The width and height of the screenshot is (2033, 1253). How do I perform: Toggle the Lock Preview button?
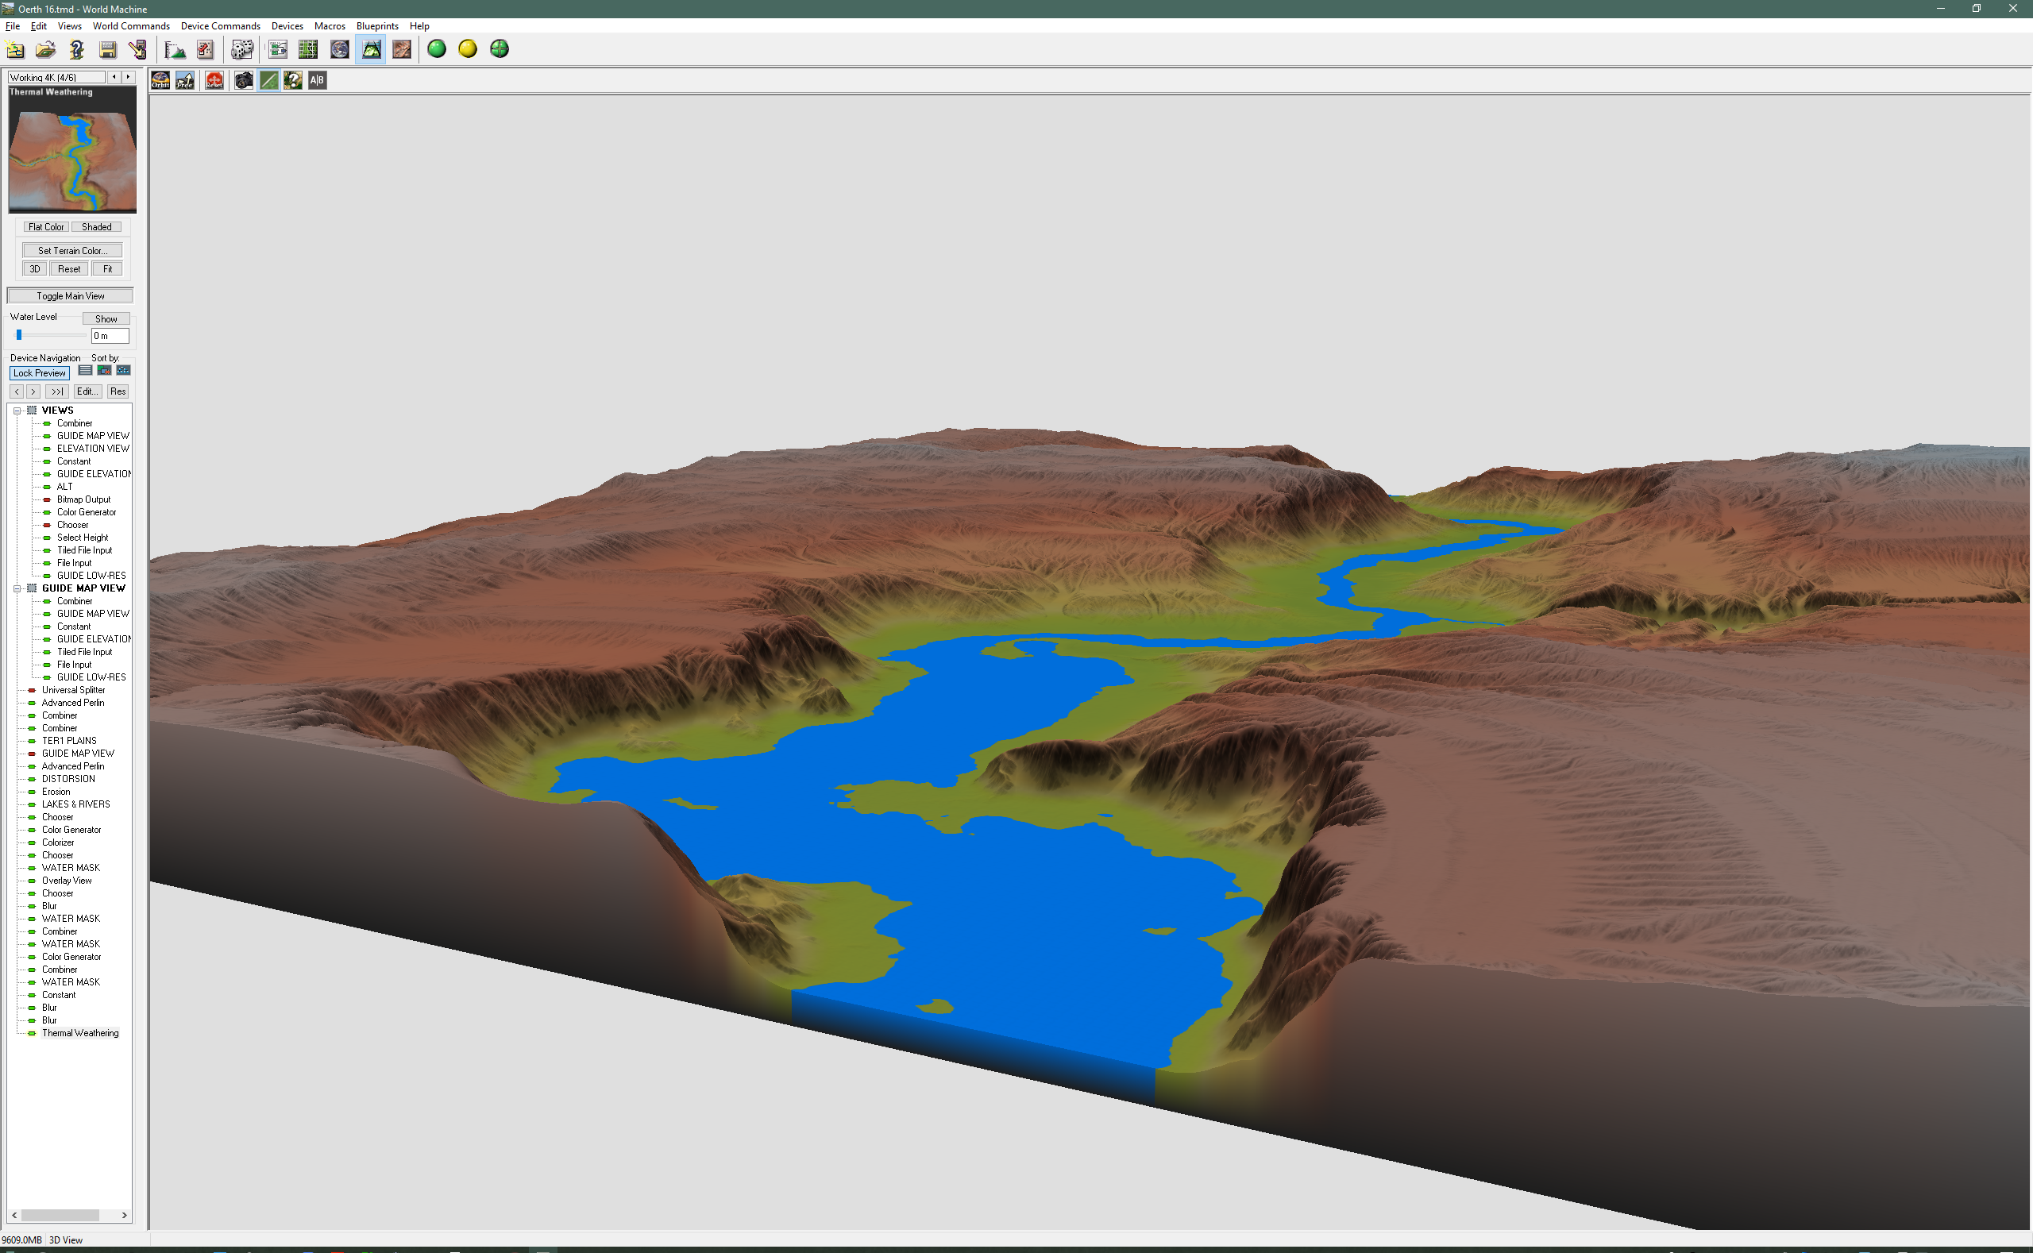coord(39,373)
